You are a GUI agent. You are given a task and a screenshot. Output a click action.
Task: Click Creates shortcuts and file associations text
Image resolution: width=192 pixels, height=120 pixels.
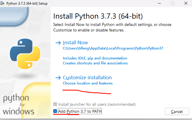click(x=95, y=63)
